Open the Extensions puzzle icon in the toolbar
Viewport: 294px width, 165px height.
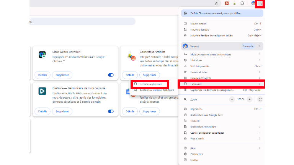coord(242,3)
